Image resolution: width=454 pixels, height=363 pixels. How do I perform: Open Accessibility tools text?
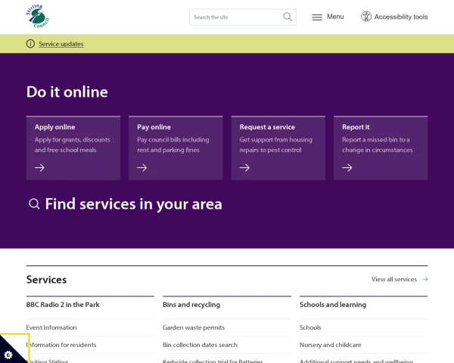tap(401, 17)
